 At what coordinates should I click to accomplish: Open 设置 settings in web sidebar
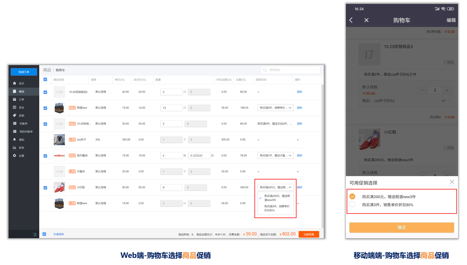24,156
